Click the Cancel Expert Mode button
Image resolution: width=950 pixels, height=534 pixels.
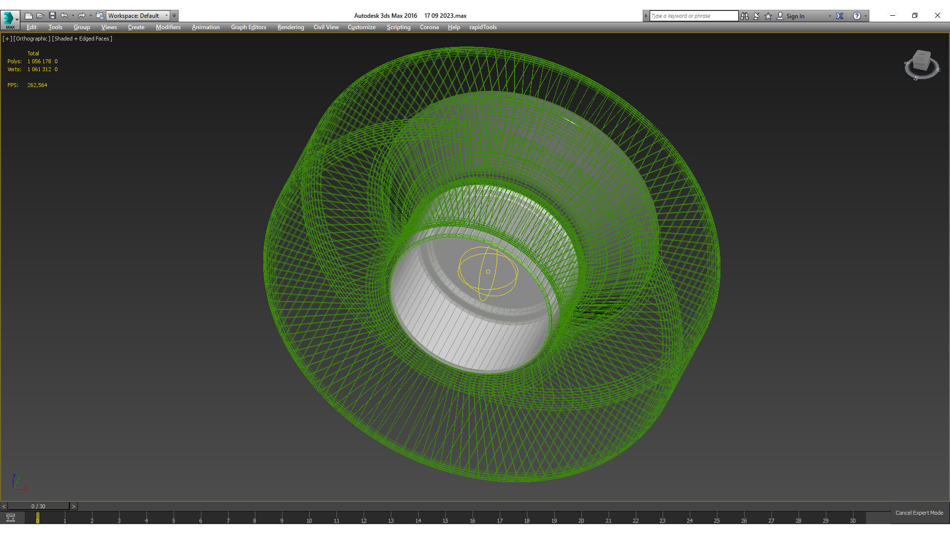point(919,513)
